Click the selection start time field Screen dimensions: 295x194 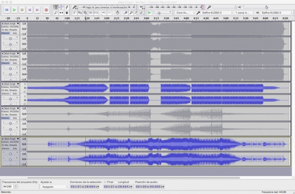tap(85, 186)
